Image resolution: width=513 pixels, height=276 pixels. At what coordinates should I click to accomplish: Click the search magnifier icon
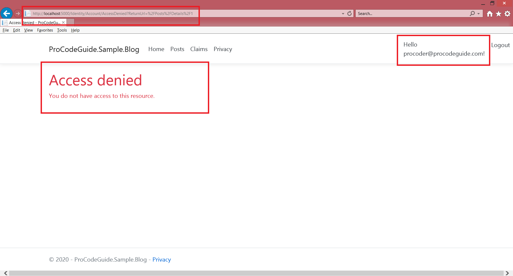click(472, 13)
